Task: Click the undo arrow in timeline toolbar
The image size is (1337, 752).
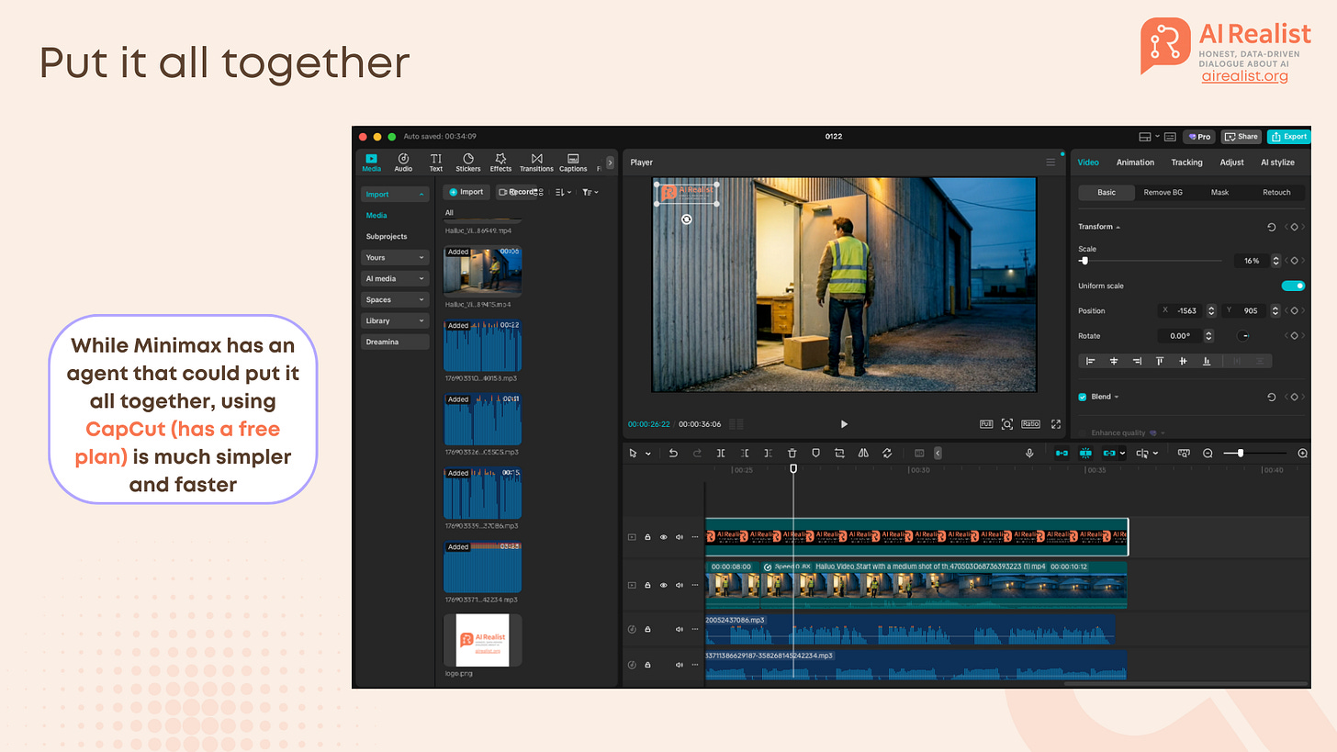Action: 673,454
